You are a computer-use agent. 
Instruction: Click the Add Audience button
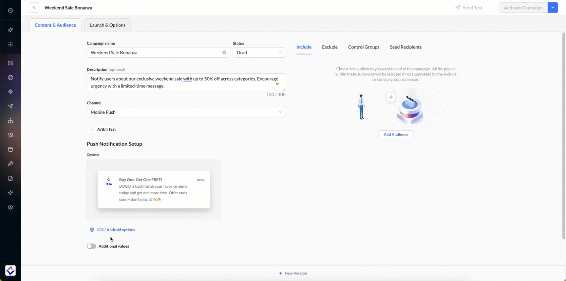point(396,135)
